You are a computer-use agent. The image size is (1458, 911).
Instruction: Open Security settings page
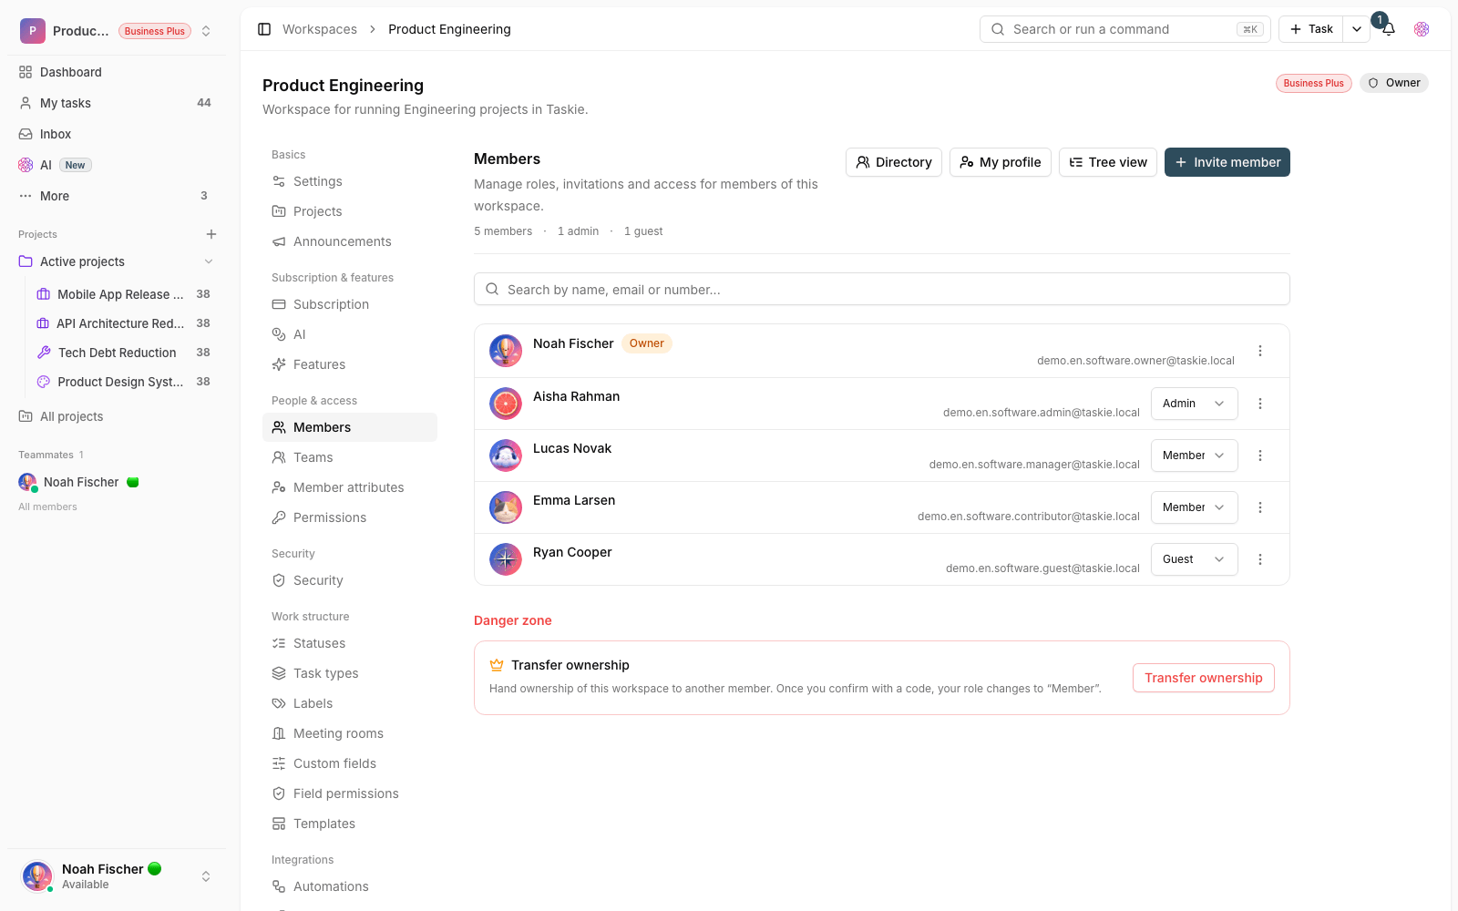[x=350, y=580]
